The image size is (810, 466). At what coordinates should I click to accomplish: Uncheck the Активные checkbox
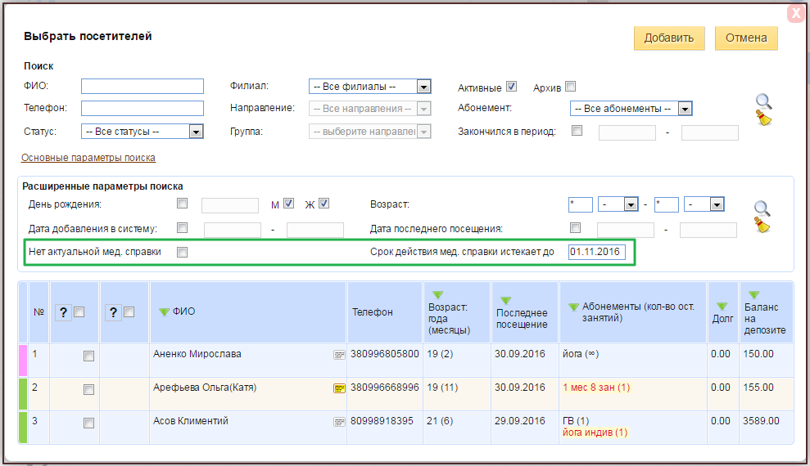point(511,87)
